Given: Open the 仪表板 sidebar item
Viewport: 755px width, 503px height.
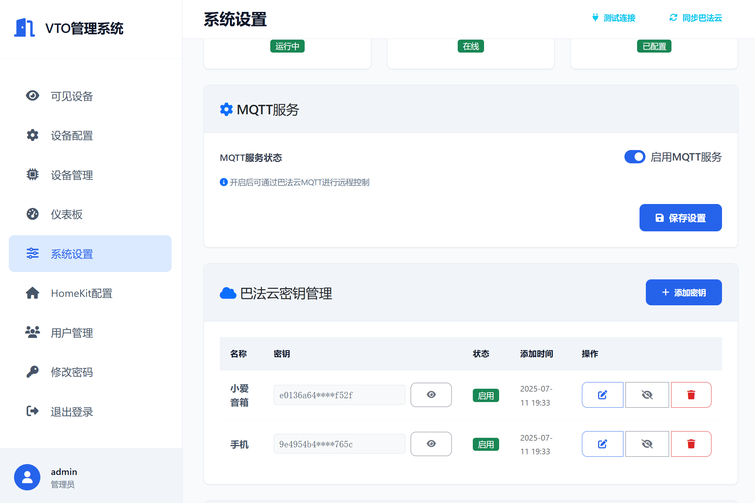Looking at the screenshot, I should 67,214.
